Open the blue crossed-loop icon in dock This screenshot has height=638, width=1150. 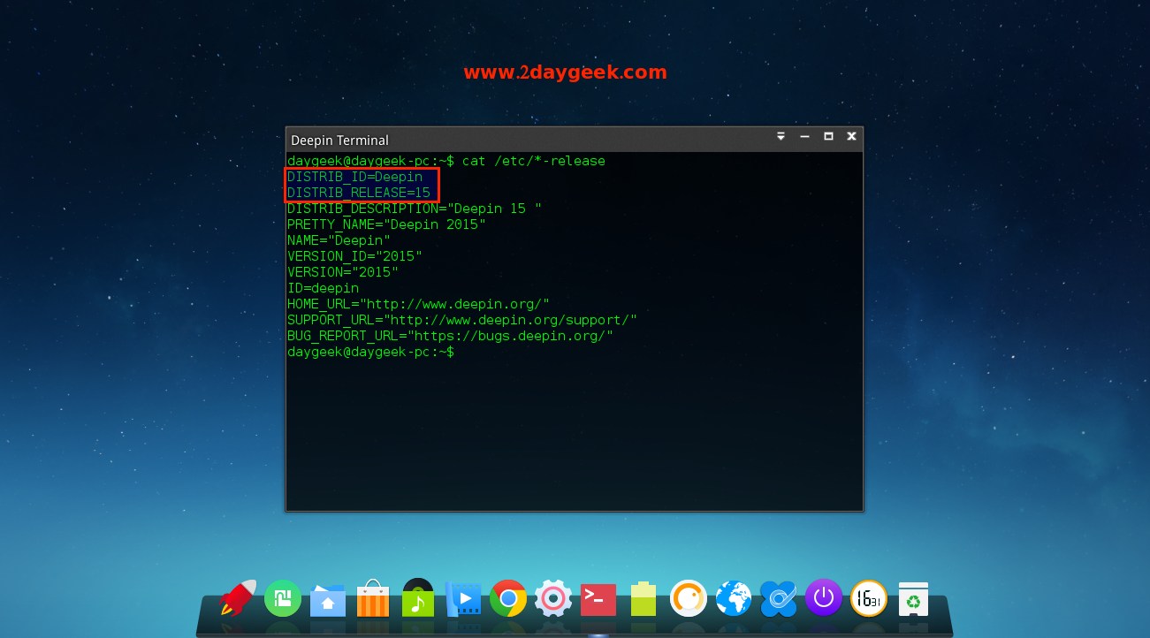click(779, 599)
